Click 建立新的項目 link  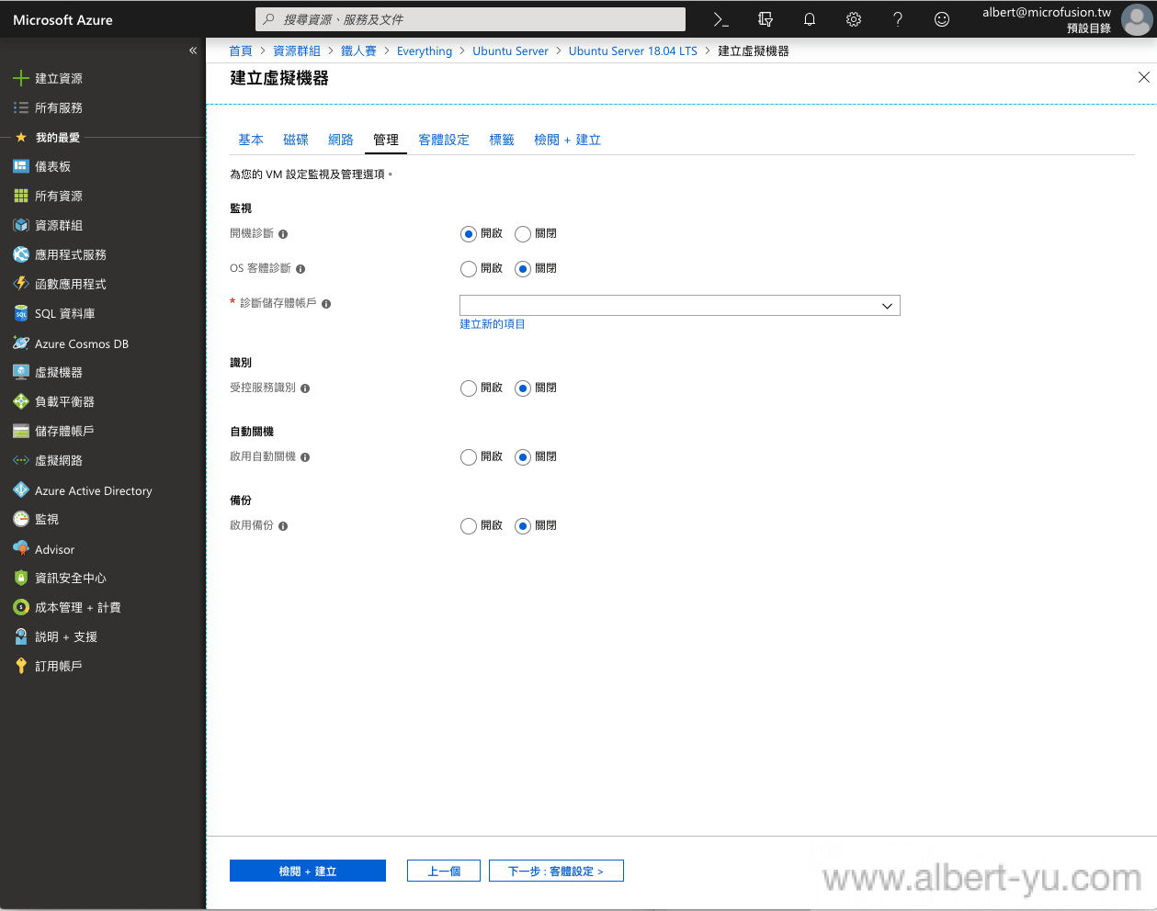tap(493, 324)
